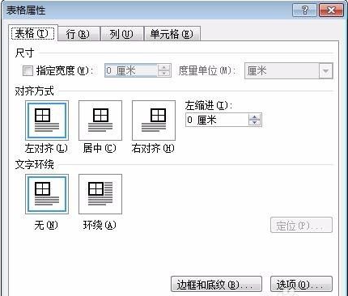
Task: Click the 度量单位(M) label
Action: click(207, 71)
